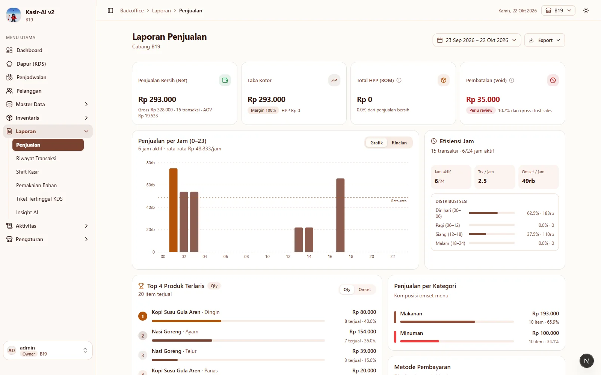Screen dimensions: 601x375
Task: Switch hourly sales to Grafik view
Action: coord(376,143)
